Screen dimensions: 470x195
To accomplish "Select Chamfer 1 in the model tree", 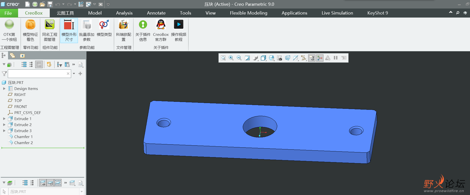I will click(x=23, y=137).
